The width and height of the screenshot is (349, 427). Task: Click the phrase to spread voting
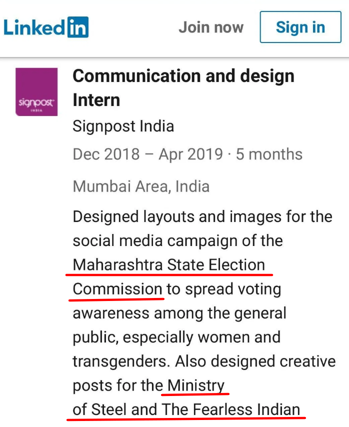coord(224,289)
